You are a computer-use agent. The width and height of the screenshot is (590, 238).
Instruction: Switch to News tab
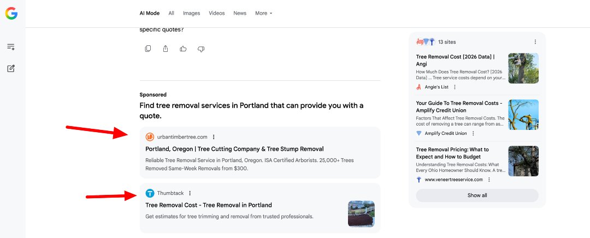[x=240, y=13]
